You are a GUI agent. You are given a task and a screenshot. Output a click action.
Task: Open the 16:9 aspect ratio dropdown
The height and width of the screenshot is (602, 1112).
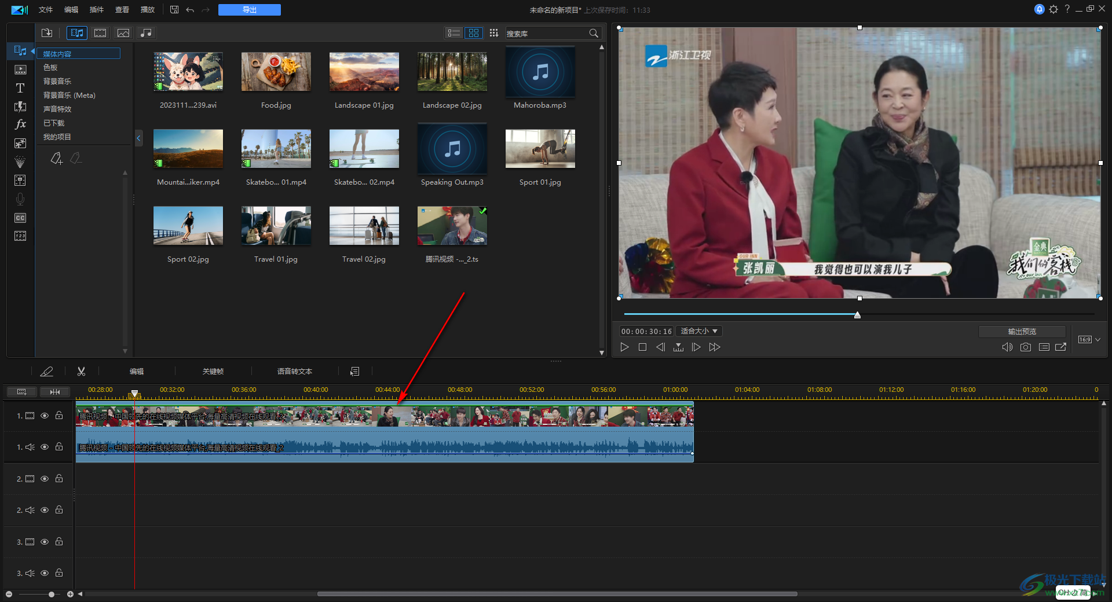coord(1089,339)
